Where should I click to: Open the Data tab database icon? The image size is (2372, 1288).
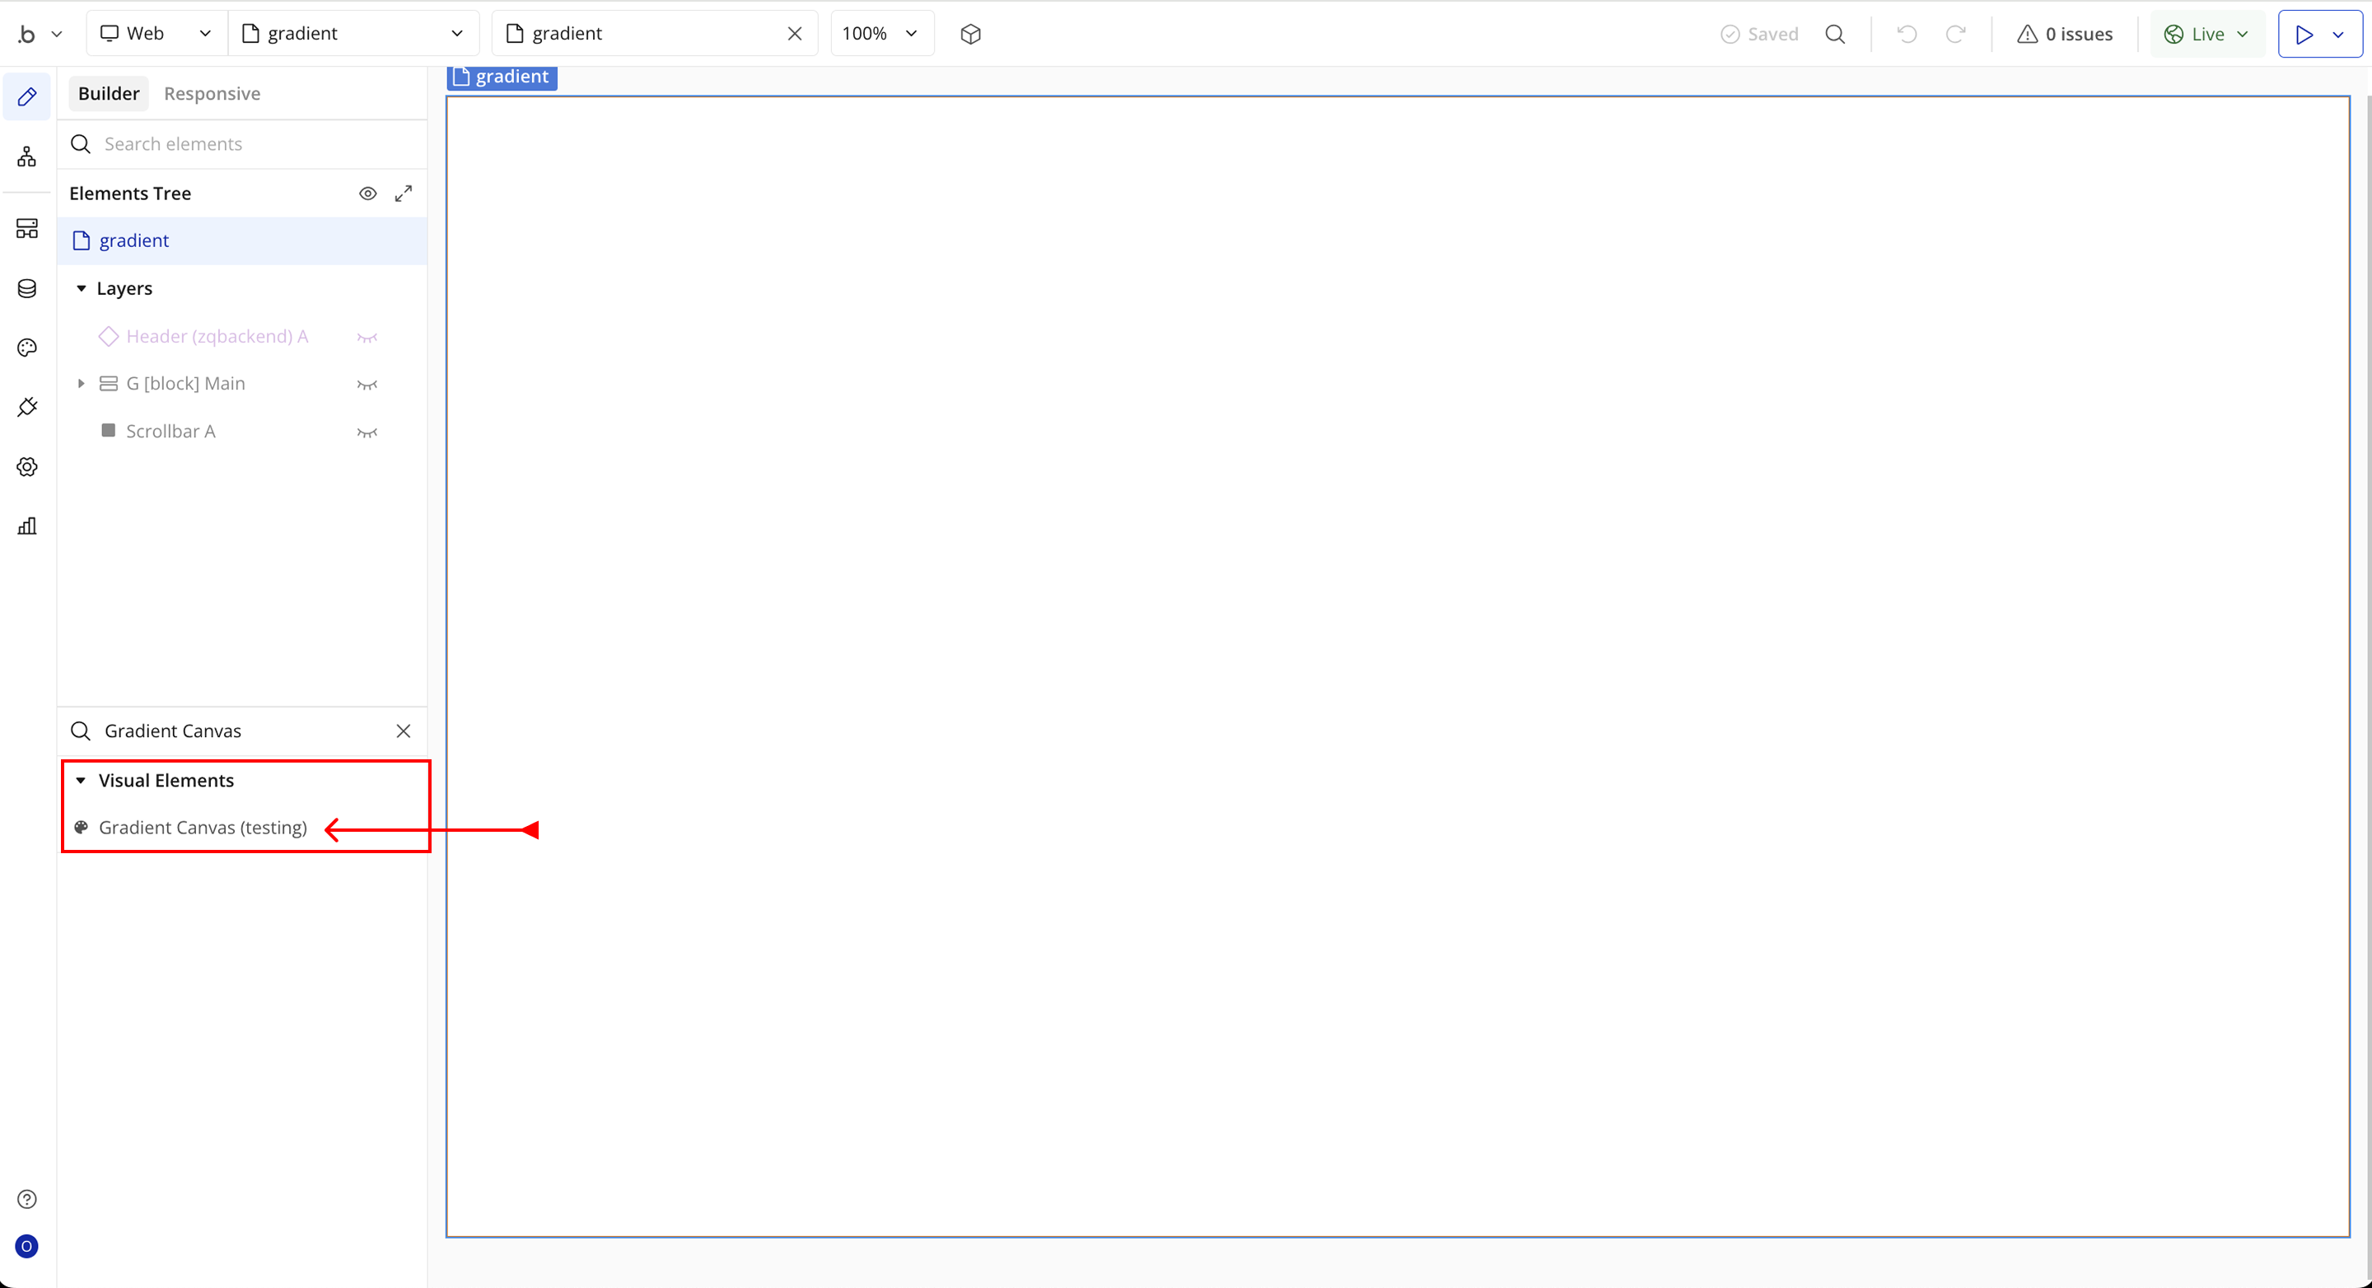pos(26,289)
